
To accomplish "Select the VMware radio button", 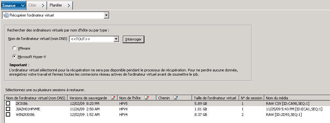I will [14, 48].
